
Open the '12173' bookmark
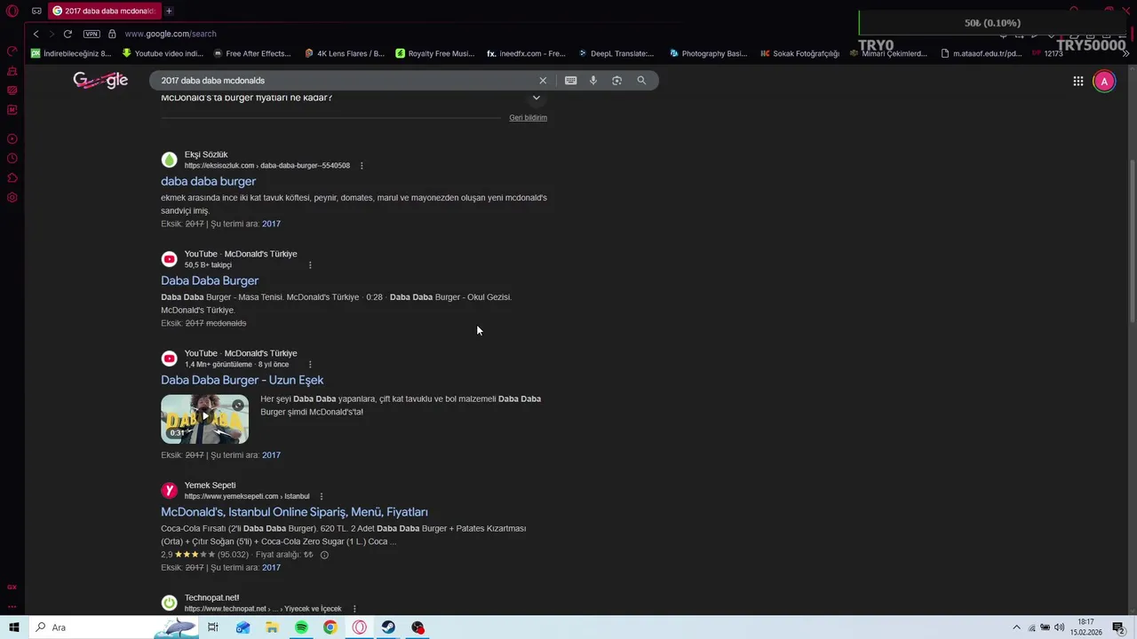click(x=1048, y=53)
